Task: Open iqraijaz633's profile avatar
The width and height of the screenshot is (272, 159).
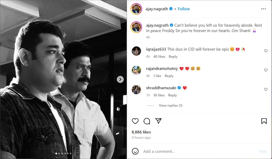Action: (x=136, y=51)
